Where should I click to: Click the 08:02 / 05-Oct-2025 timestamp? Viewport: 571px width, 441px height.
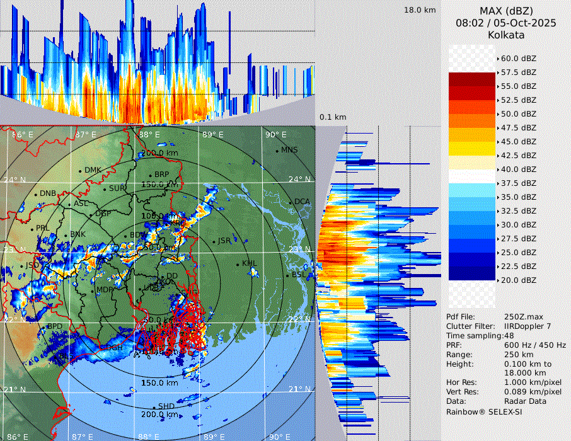coord(505,23)
